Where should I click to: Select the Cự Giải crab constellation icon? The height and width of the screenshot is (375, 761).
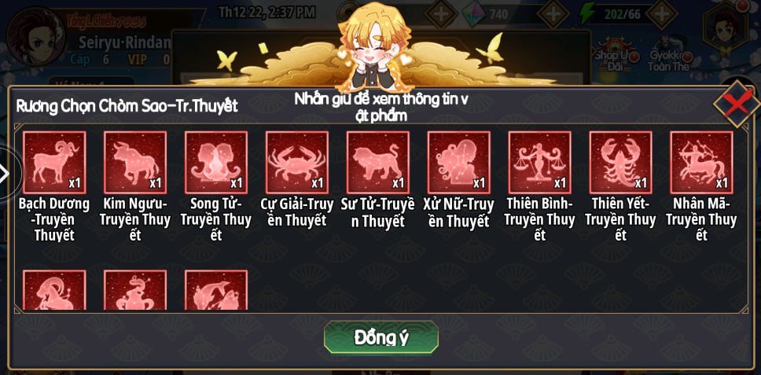(x=297, y=163)
